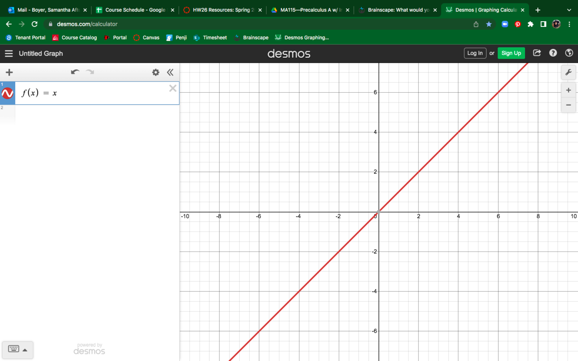The height and width of the screenshot is (361, 578).
Task: Open the Canvas bookmark
Action: (146, 38)
